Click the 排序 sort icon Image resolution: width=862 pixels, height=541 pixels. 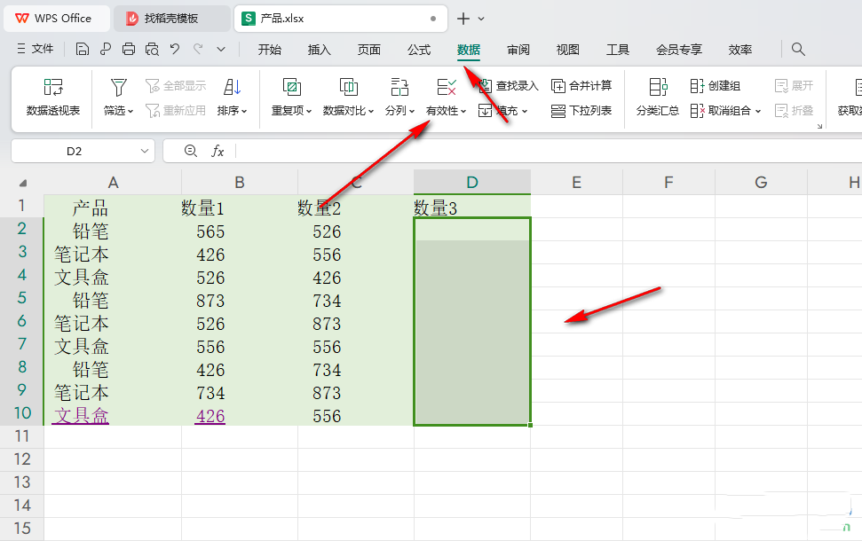pos(232,87)
